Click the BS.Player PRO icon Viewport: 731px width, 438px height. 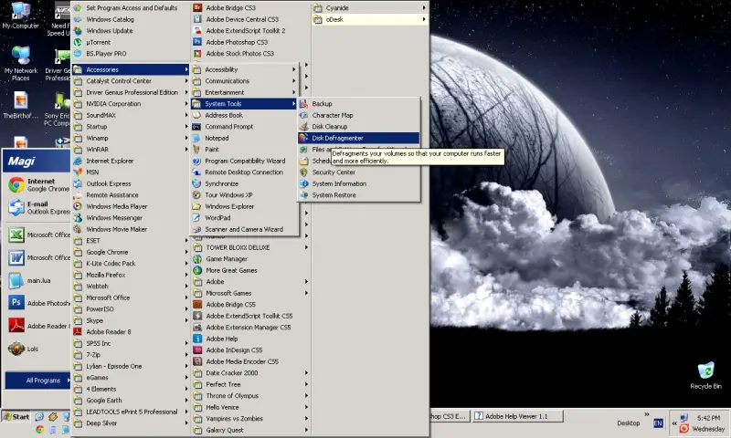click(78, 54)
